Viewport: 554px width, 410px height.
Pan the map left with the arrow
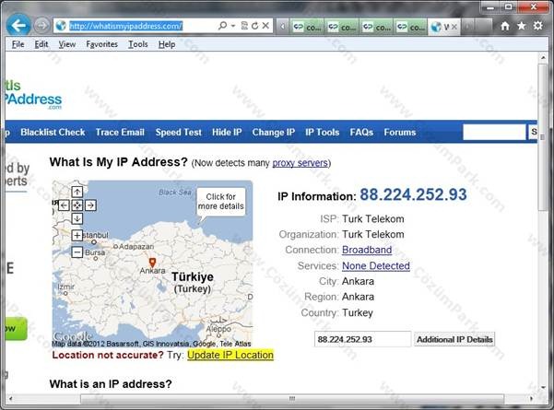(64, 205)
